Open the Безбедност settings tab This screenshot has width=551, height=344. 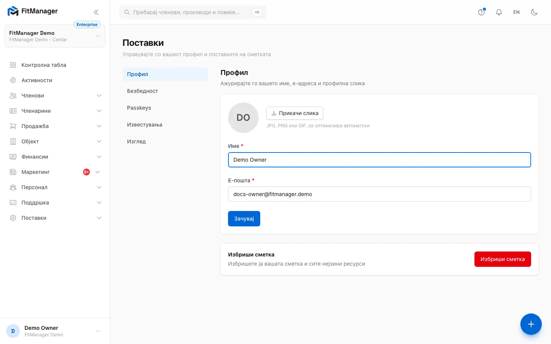pos(165,91)
